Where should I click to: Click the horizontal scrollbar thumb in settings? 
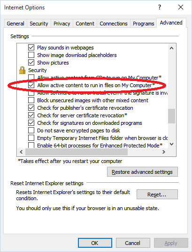point(77,152)
